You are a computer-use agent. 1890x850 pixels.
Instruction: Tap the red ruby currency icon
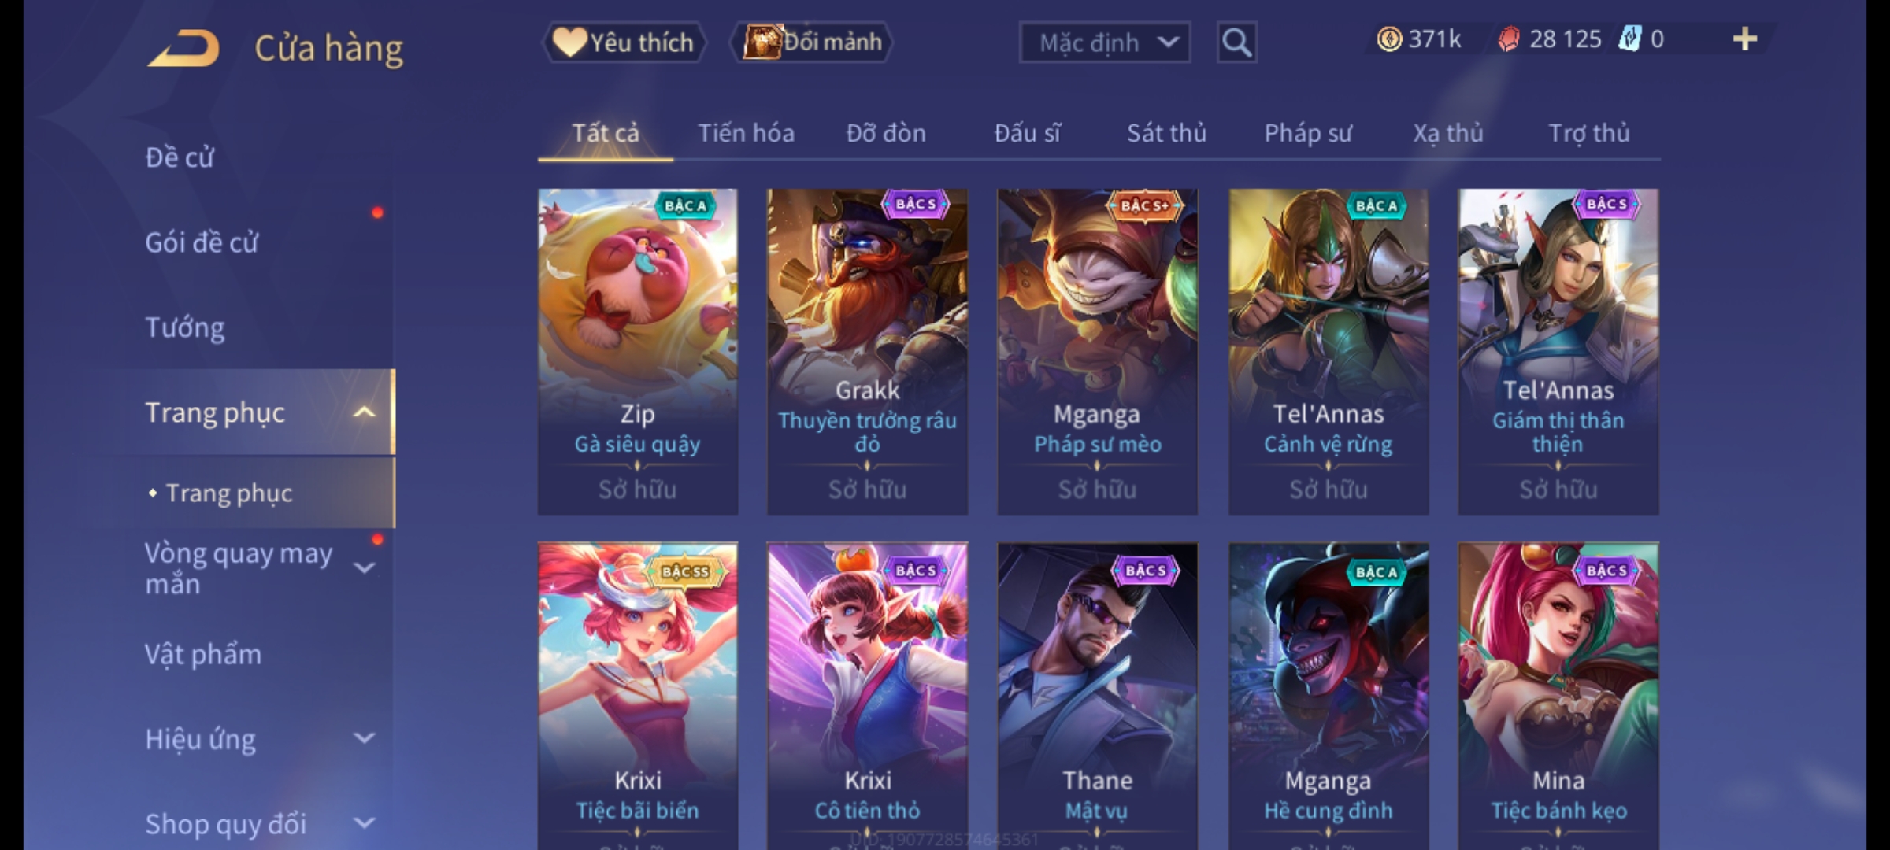click(1508, 39)
